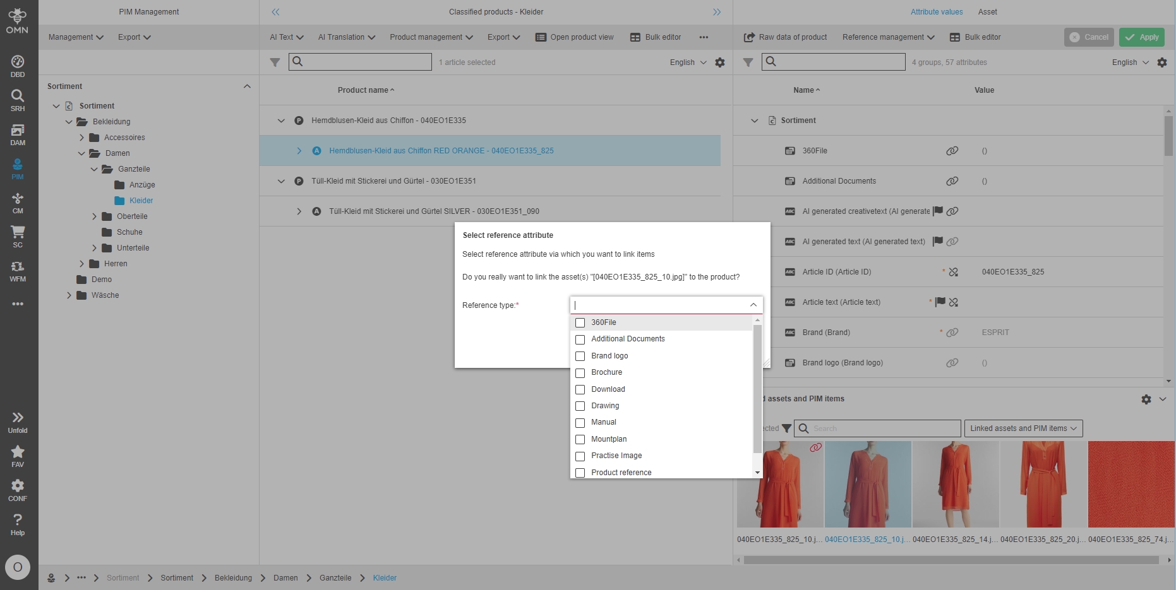Click the filter funnel in products panel
Viewport: 1176px width, 590px height.
click(275, 62)
